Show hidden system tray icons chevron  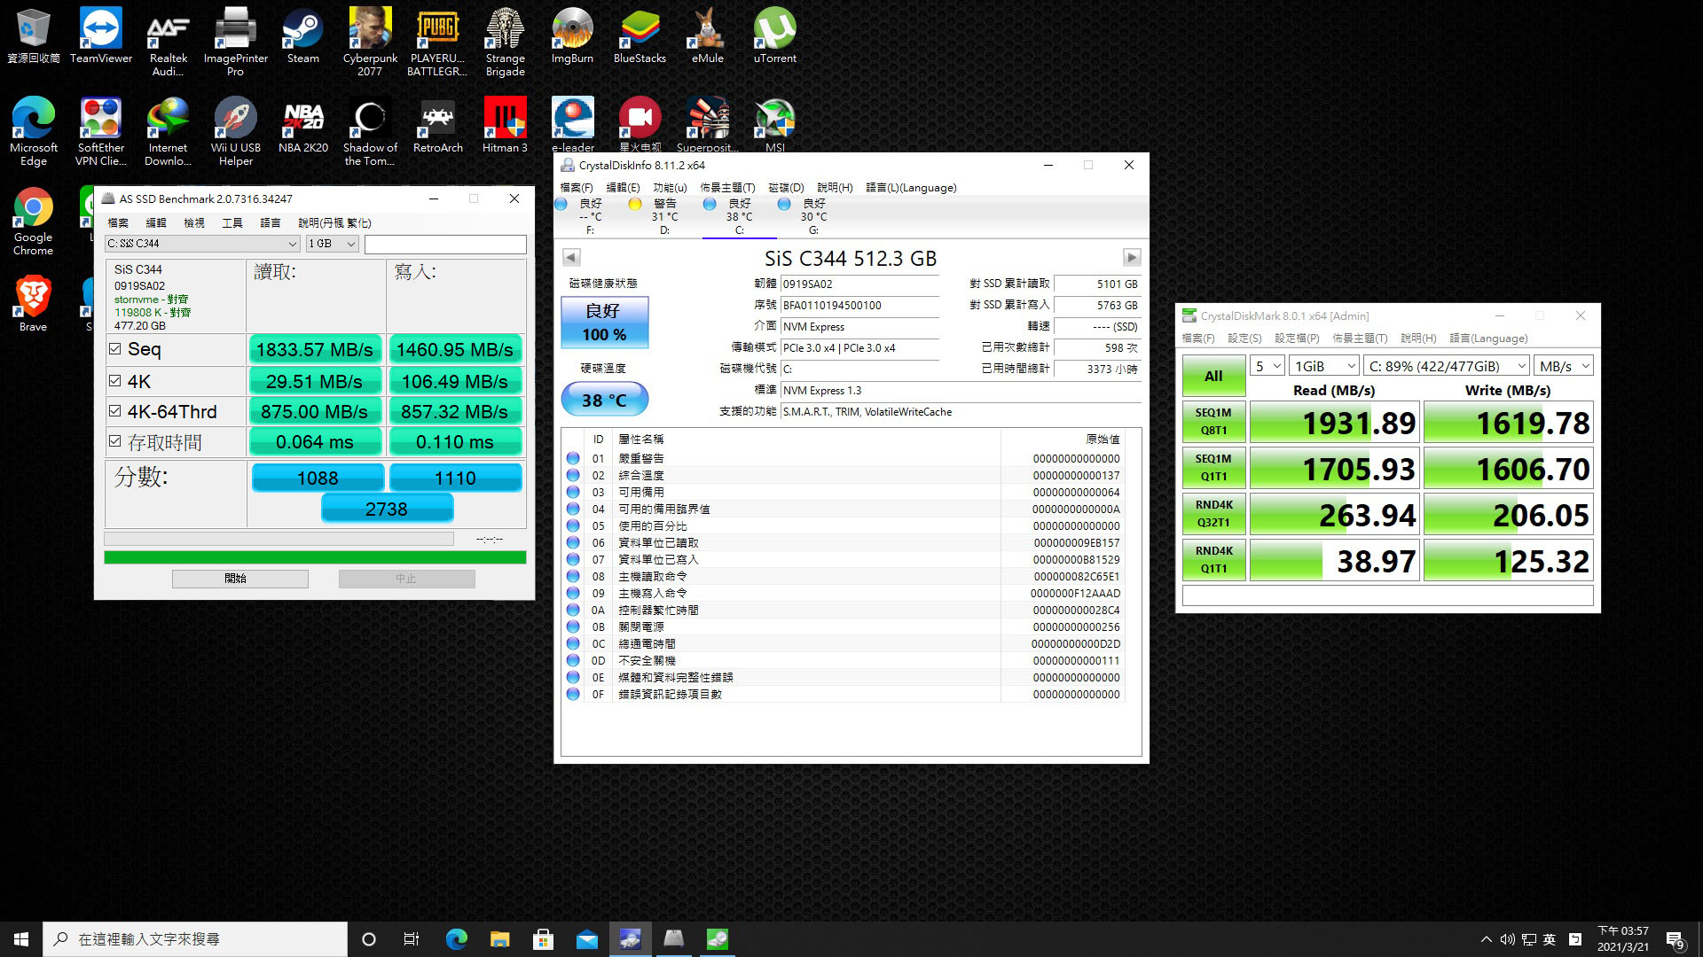pyautogui.click(x=1486, y=939)
